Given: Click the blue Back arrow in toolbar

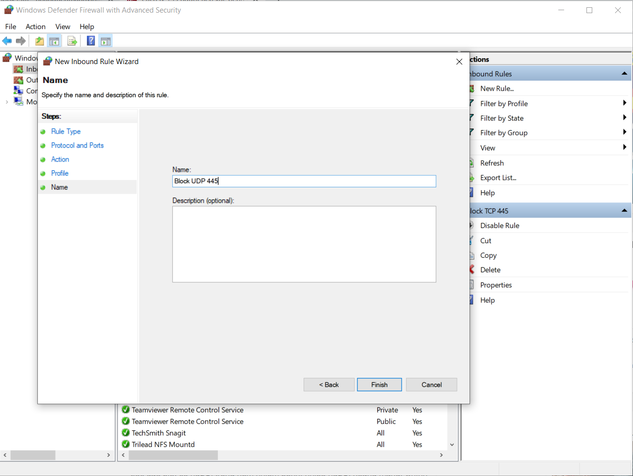Looking at the screenshot, I should pos(7,41).
